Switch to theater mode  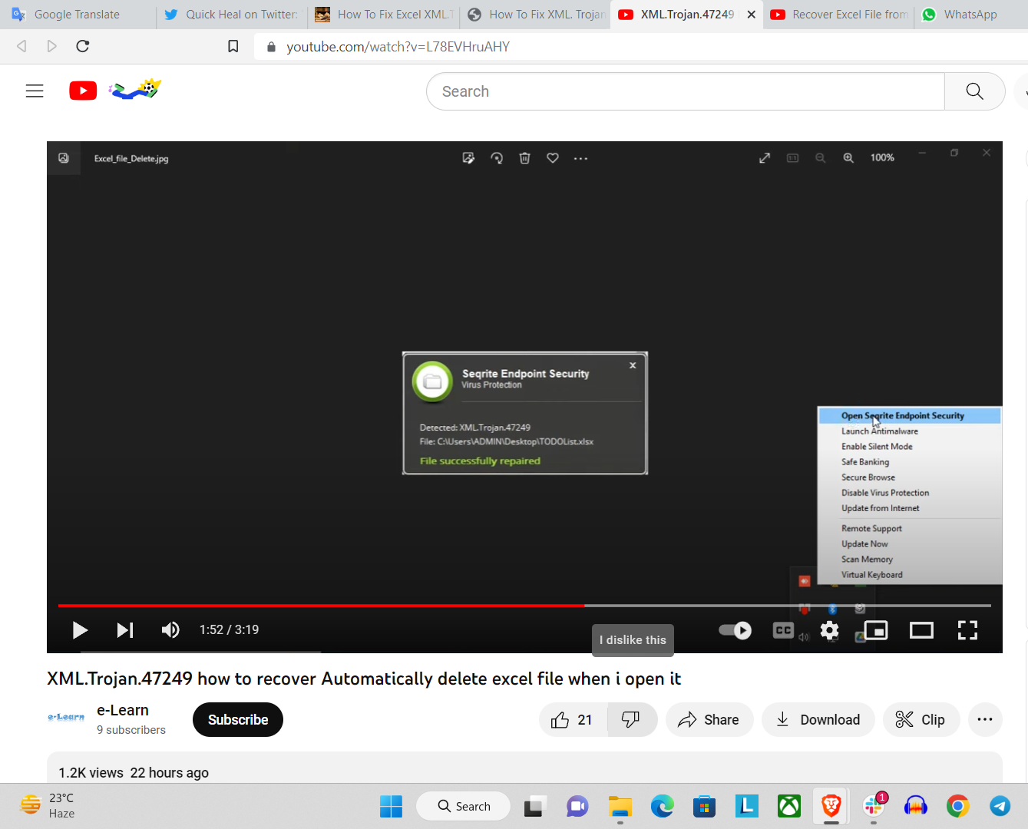pos(921,630)
